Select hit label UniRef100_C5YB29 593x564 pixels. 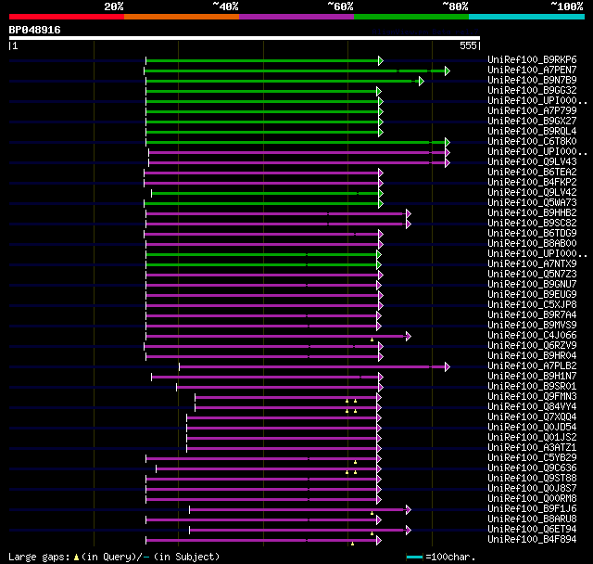point(532,458)
